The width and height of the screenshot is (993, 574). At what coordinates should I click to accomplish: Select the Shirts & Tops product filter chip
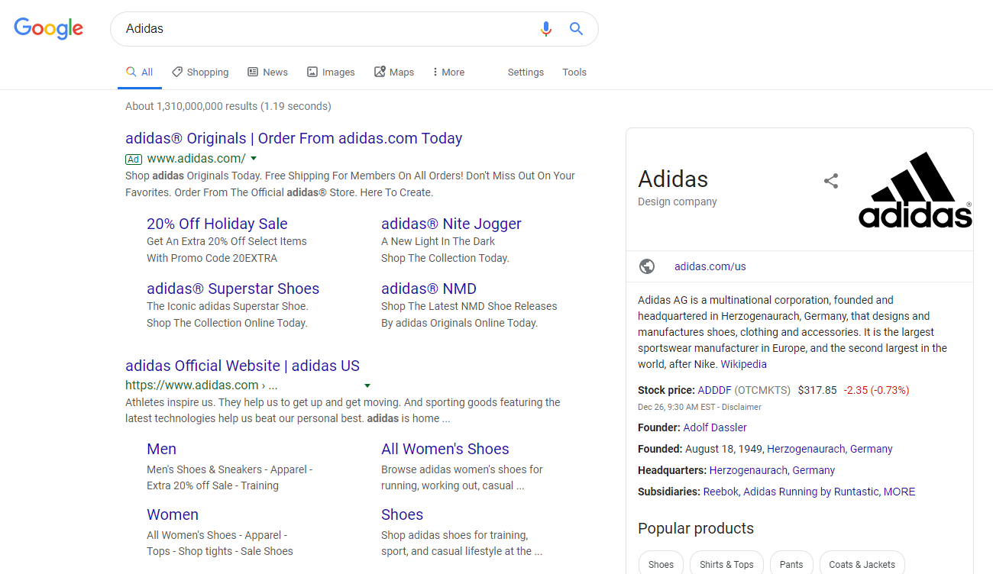(726, 565)
